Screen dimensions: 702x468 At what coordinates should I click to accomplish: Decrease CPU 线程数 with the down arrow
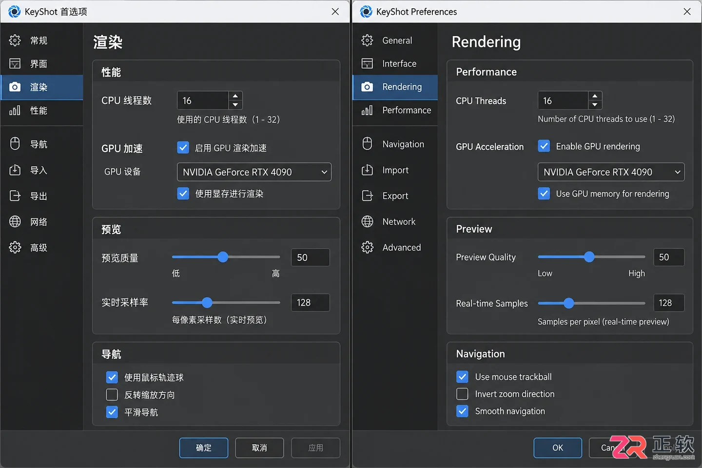click(x=235, y=105)
